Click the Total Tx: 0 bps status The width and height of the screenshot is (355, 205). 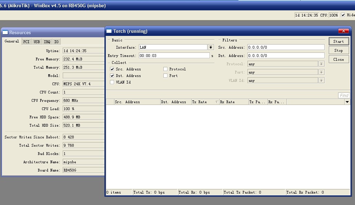click(155, 192)
